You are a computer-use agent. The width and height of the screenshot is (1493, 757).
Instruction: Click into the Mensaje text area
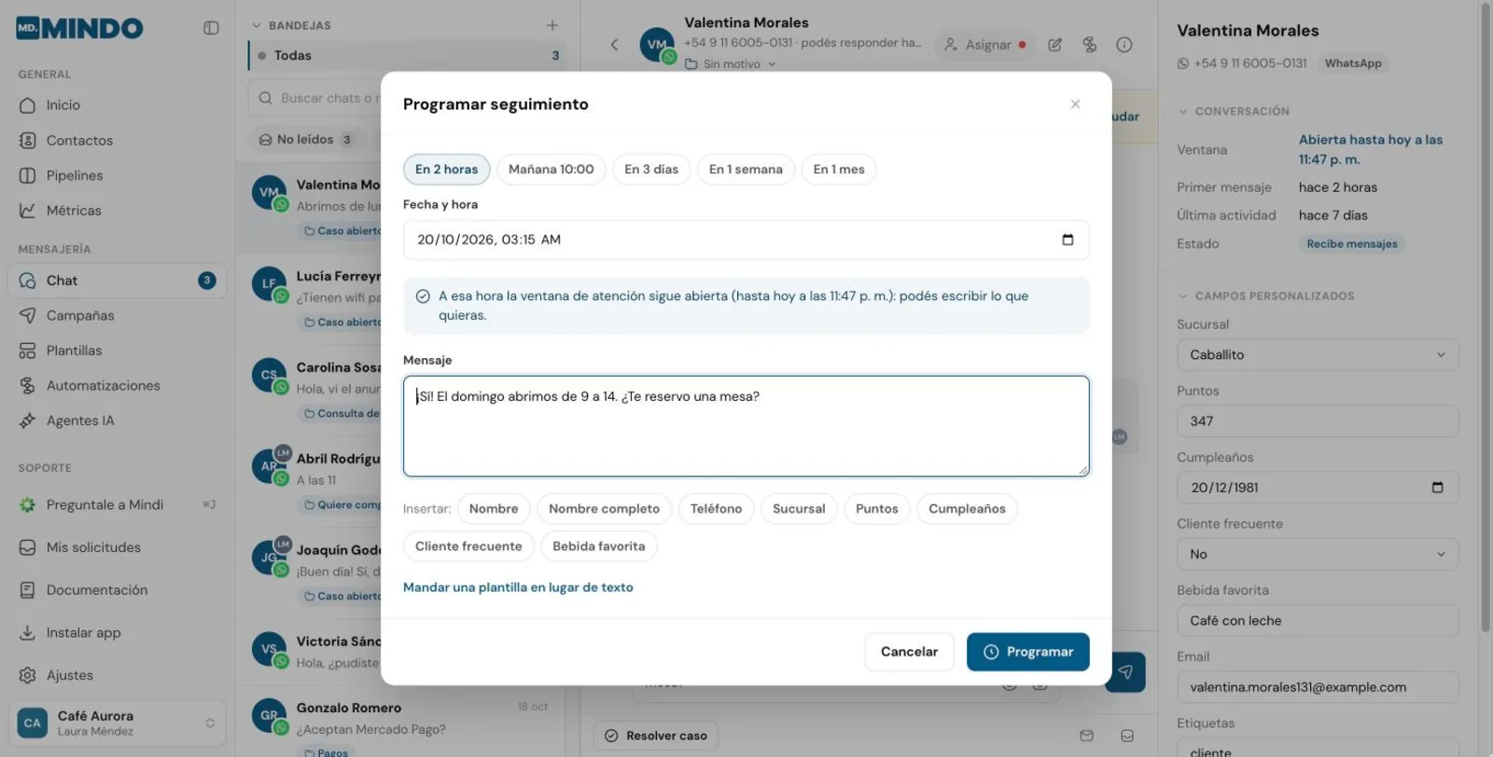pos(746,426)
